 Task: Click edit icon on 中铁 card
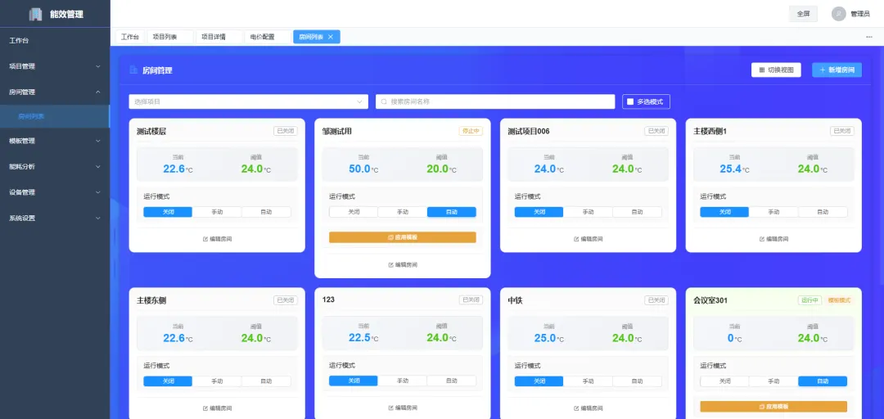click(577, 408)
